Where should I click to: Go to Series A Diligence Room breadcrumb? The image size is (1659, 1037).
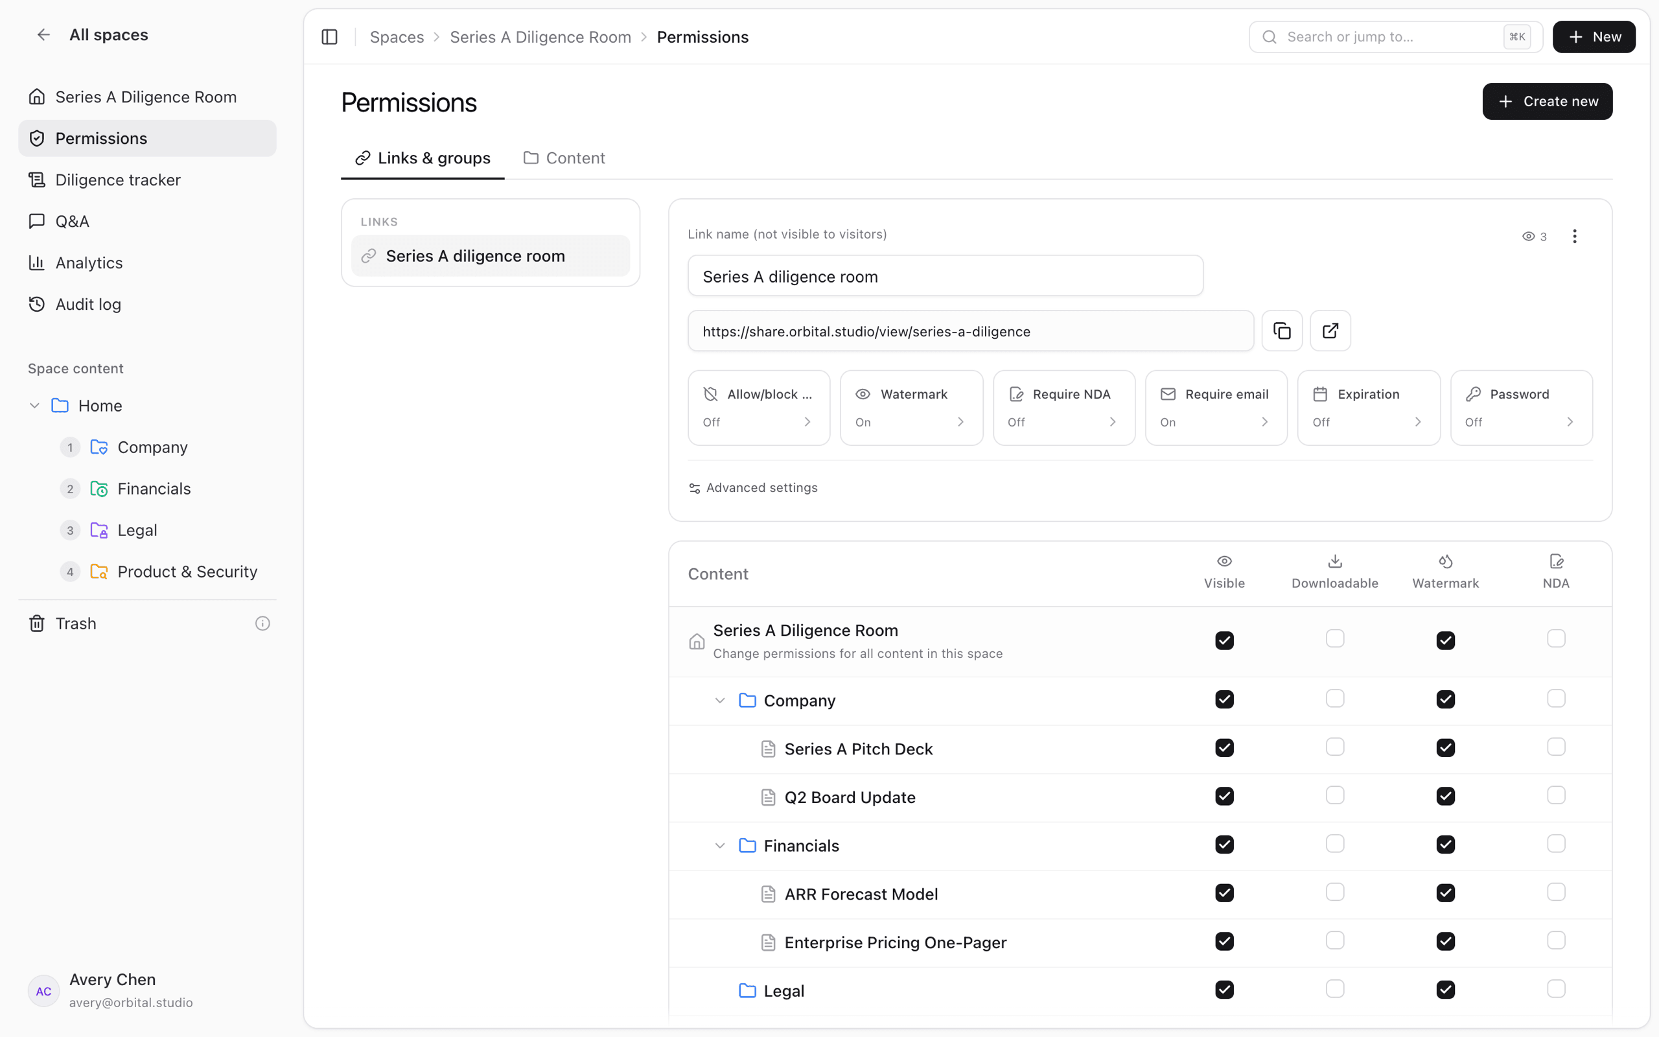tap(540, 37)
